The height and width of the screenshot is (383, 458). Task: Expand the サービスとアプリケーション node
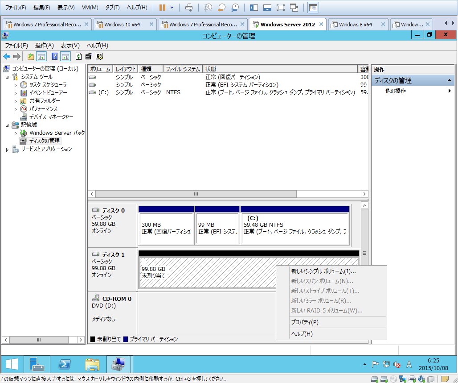tap(7, 150)
